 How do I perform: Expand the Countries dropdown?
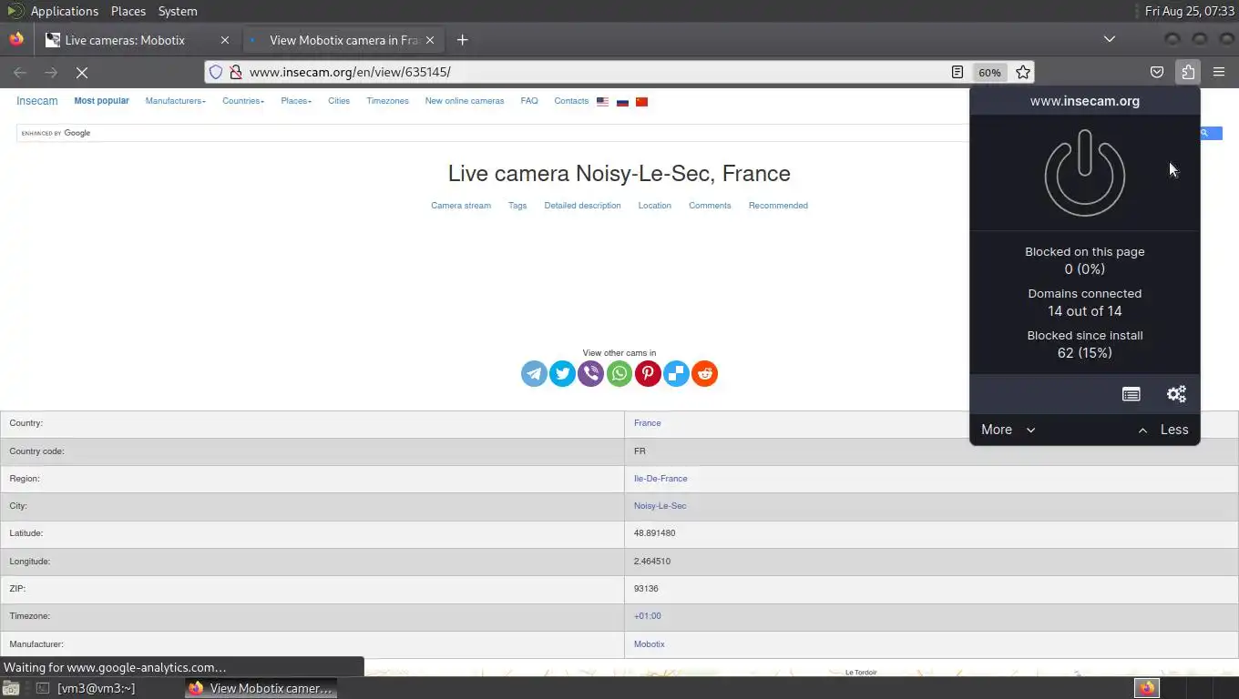point(243,101)
